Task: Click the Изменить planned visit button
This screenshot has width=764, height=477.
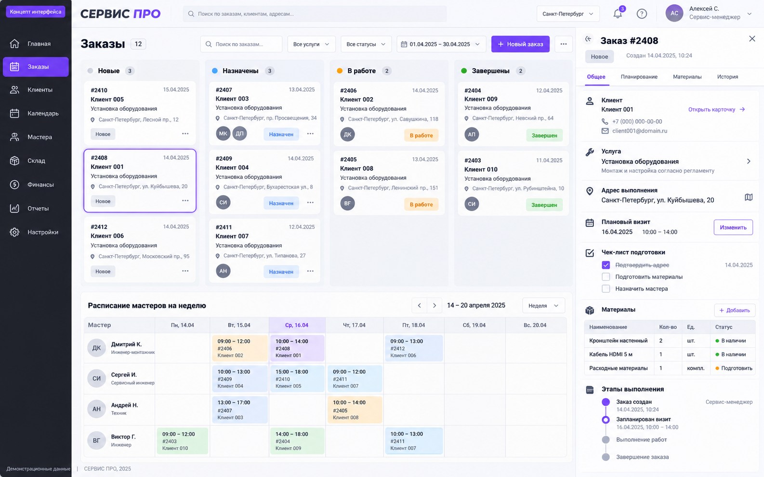Action: point(733,227)
